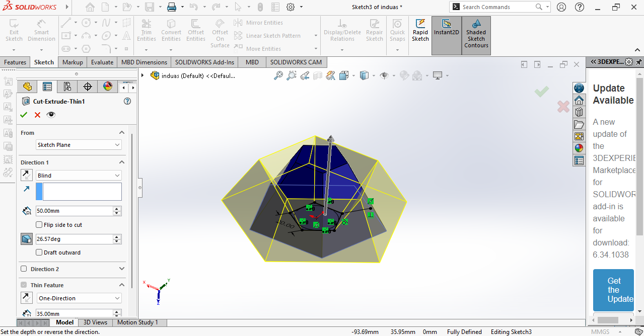The image size is (644, 336).
Task: Click the Direction of Extrusion selection box
Action: tap(82, 192)
